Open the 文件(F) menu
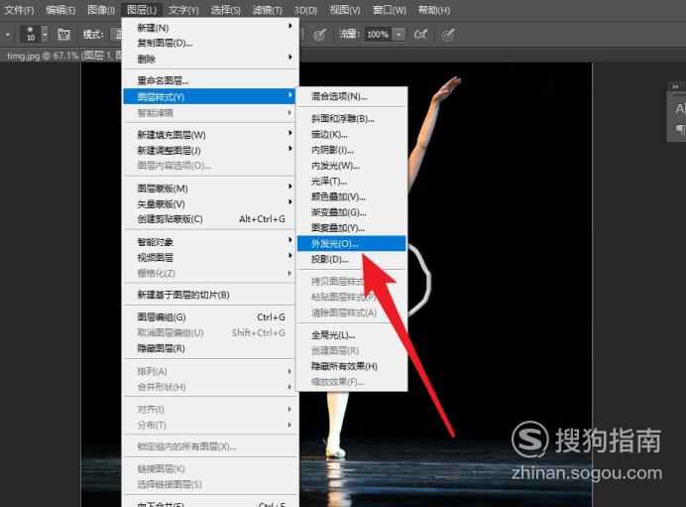This screenshot has height=507, width=686. point(19,10)
